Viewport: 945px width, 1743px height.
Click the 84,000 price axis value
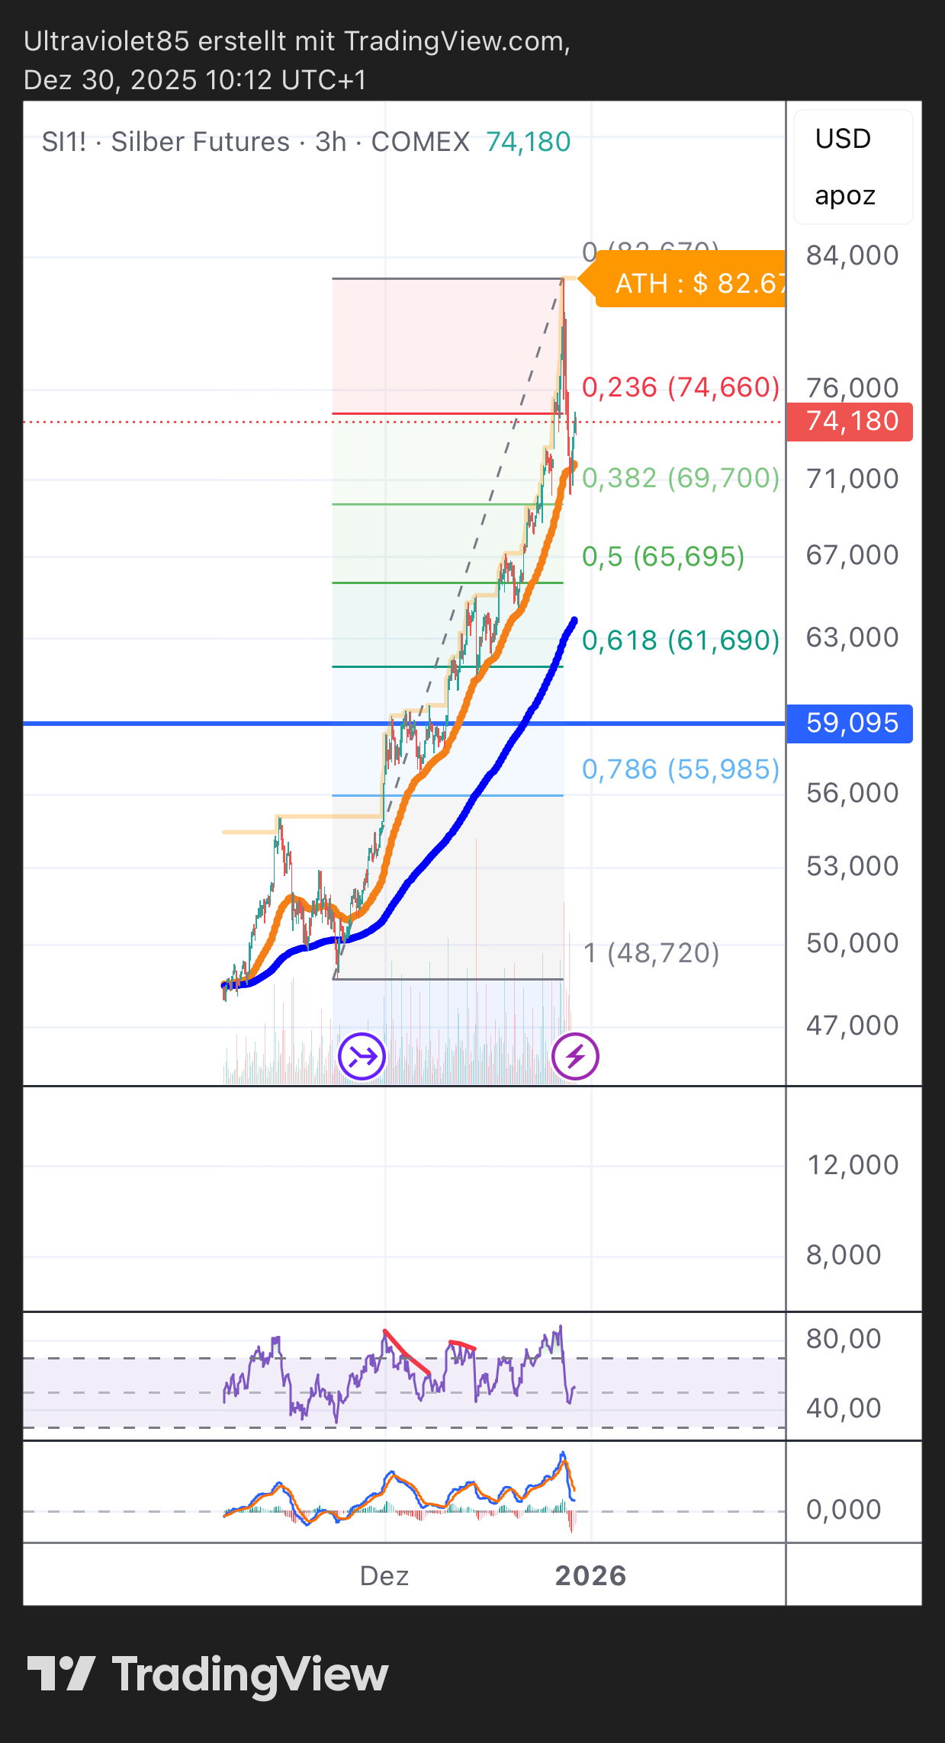(852, 255)
